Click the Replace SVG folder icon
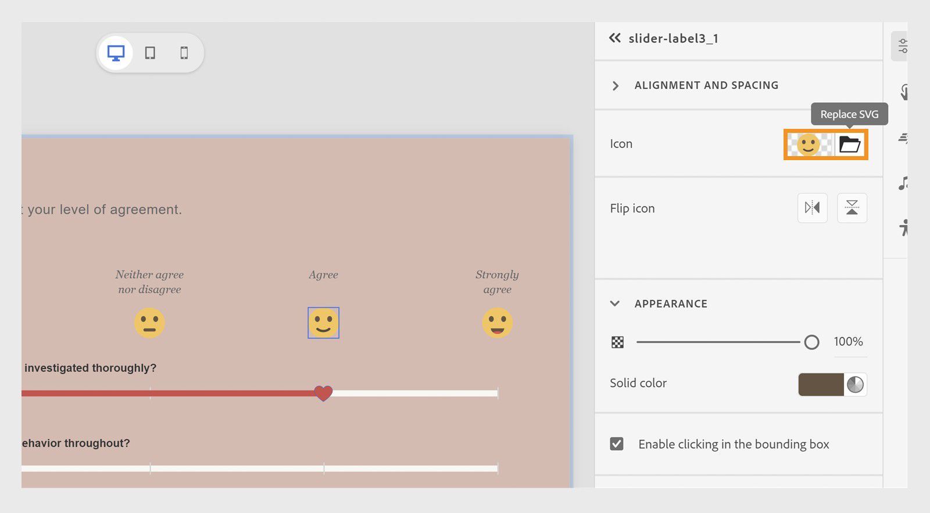The height and width of the screenshot is (513, 930). pos(850,144)
